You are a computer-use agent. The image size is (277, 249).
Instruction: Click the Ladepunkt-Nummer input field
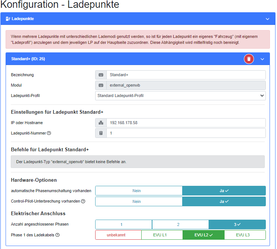point(186,133)
